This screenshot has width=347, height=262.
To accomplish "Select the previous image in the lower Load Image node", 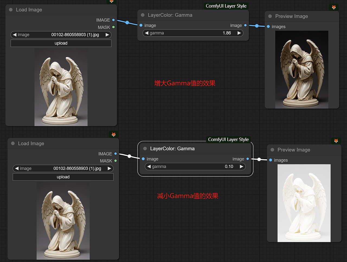I will [x=17, y=169].
